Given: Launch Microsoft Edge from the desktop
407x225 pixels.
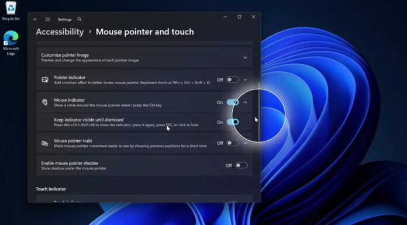Looking at the screenshot, I should pos(11,43).
